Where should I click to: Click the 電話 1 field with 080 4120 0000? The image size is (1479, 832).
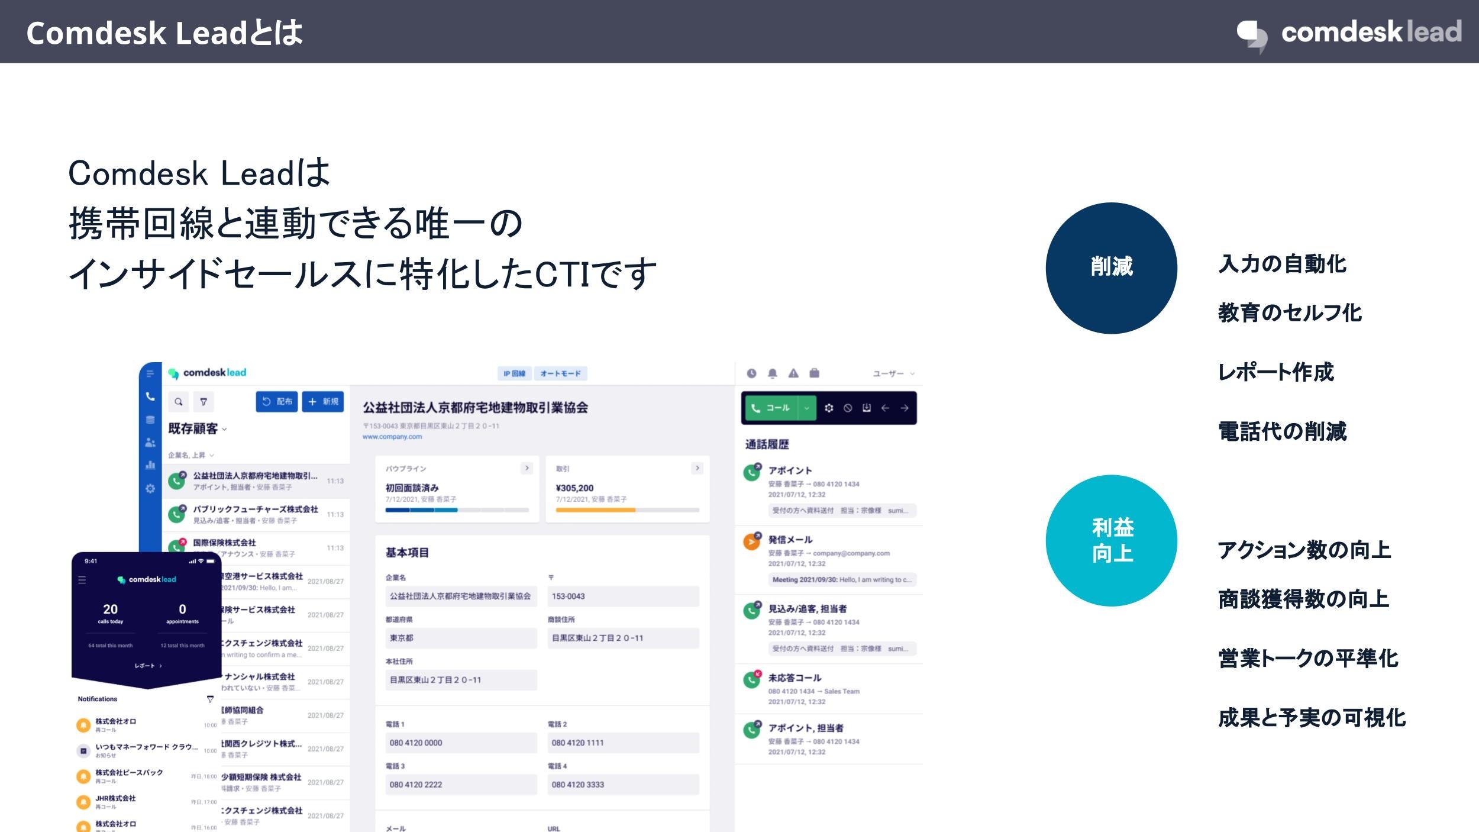tap(461, 743)
